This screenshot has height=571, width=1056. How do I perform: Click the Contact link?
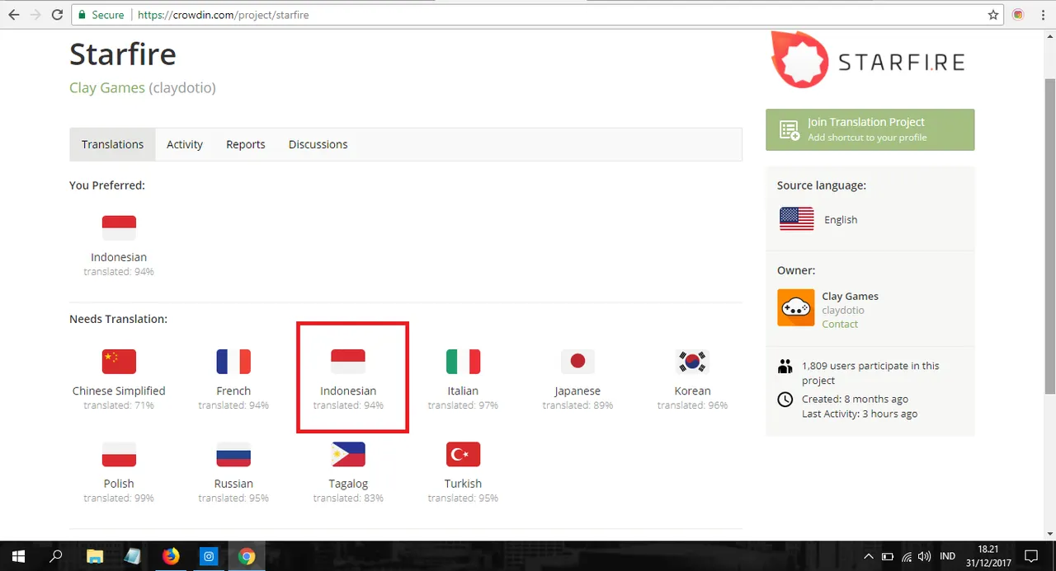tap(840, 324)
